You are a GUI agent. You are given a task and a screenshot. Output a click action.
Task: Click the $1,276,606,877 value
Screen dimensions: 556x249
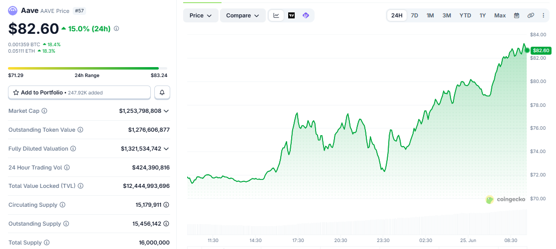pyautogui.click(x=149, y=130)
